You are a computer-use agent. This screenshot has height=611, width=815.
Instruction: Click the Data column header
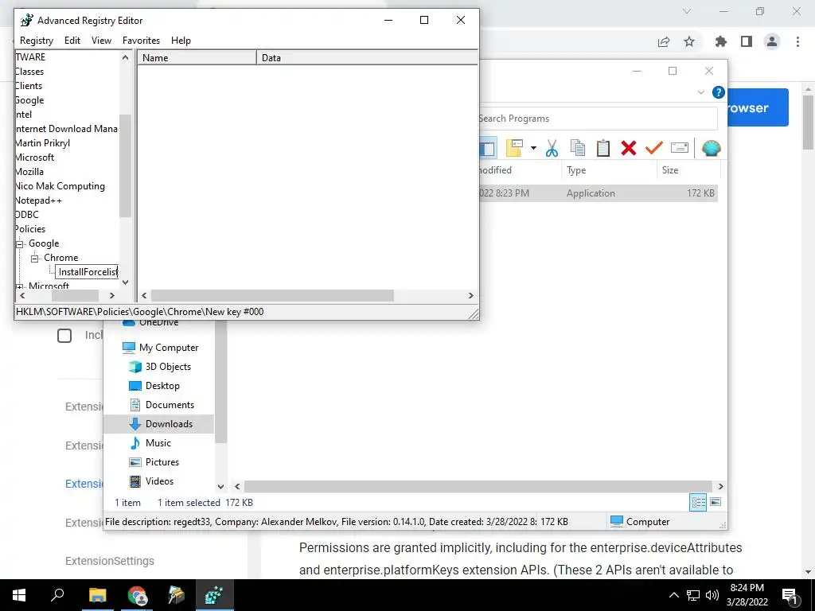click(x=367, y=57)
